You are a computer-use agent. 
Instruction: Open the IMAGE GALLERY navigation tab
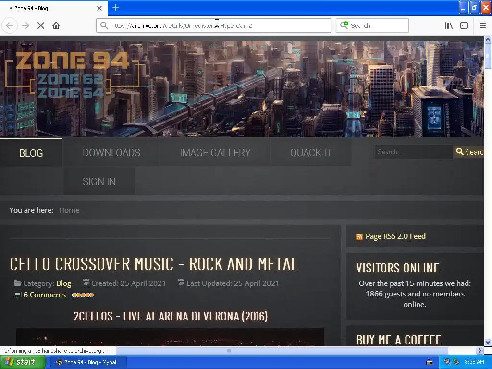(x=215, y=153)
